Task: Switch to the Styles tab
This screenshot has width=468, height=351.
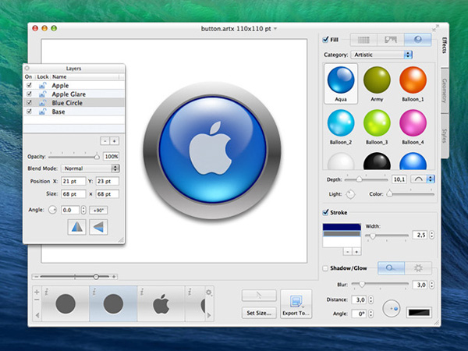Action: (x=444, y=136)
